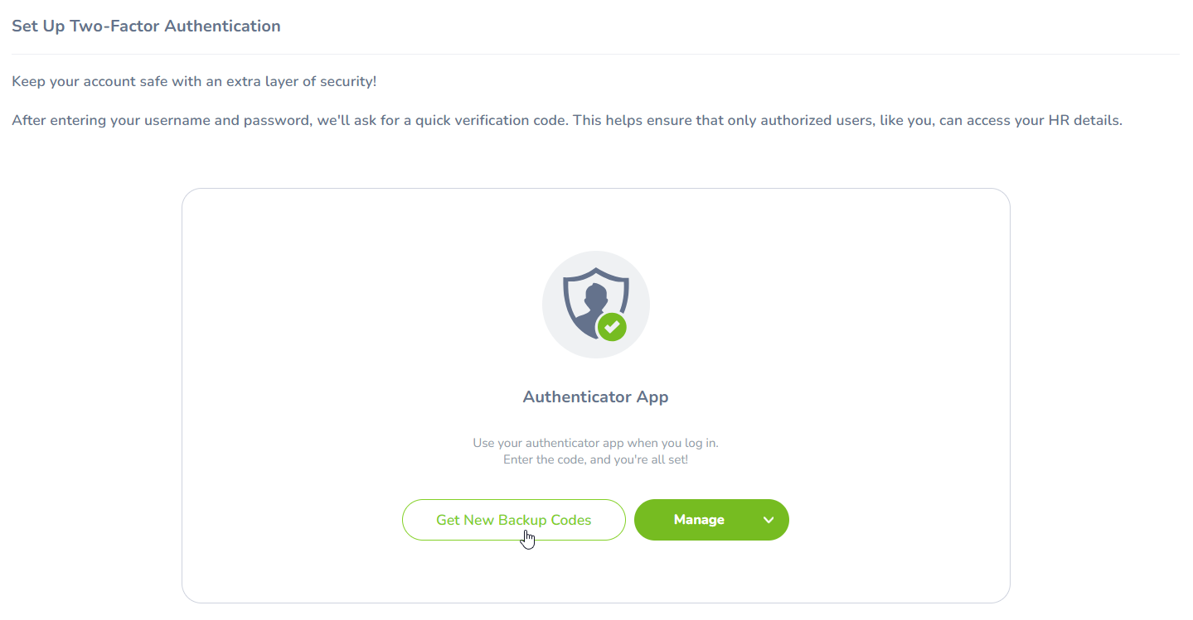This screenshot has height=620, width=1193.
Task: Request fresh backup codes for two-factor authentication
Action: (x=513, y=520)
